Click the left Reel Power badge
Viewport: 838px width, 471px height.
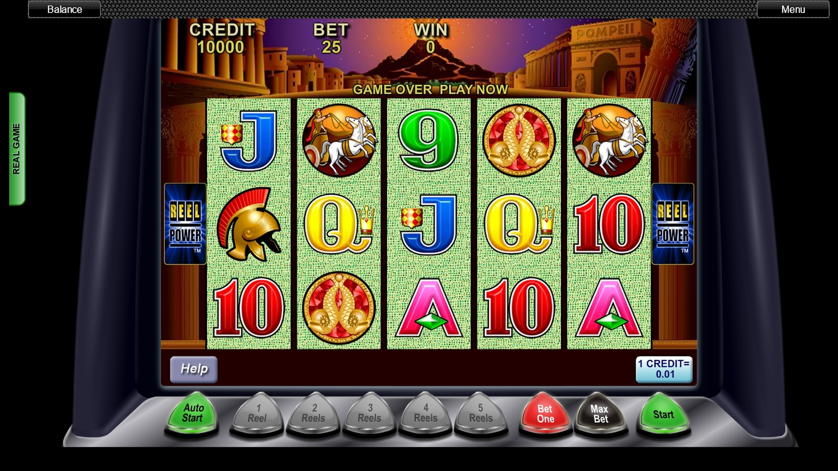tap(185, 224)
